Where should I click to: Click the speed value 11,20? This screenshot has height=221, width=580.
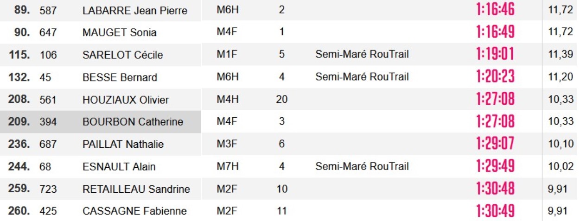coord(560,77)
